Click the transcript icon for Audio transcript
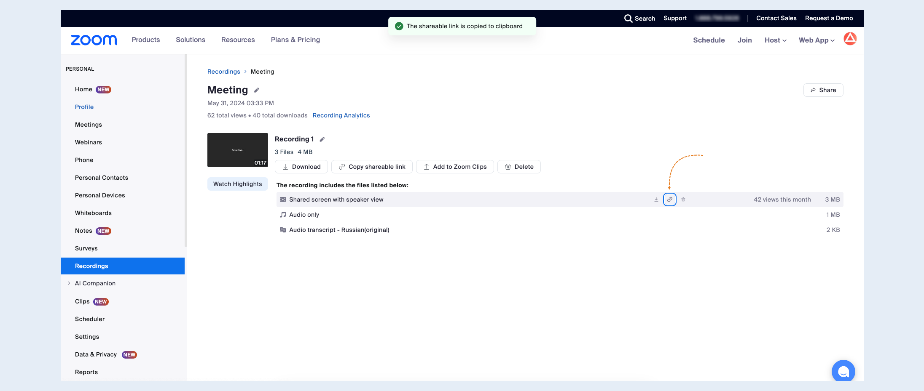 (283, 230)
